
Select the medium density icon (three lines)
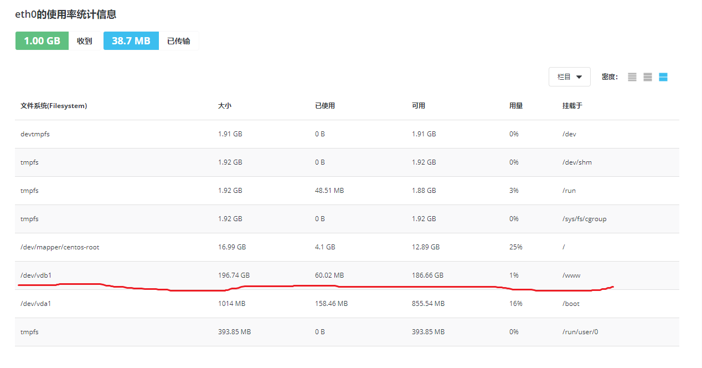[x=648, y=78]
